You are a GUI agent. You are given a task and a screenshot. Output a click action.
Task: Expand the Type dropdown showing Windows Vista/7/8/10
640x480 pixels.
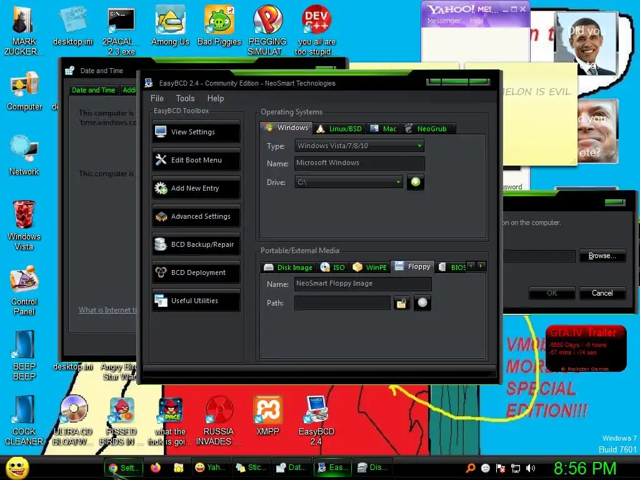[359, 146]
